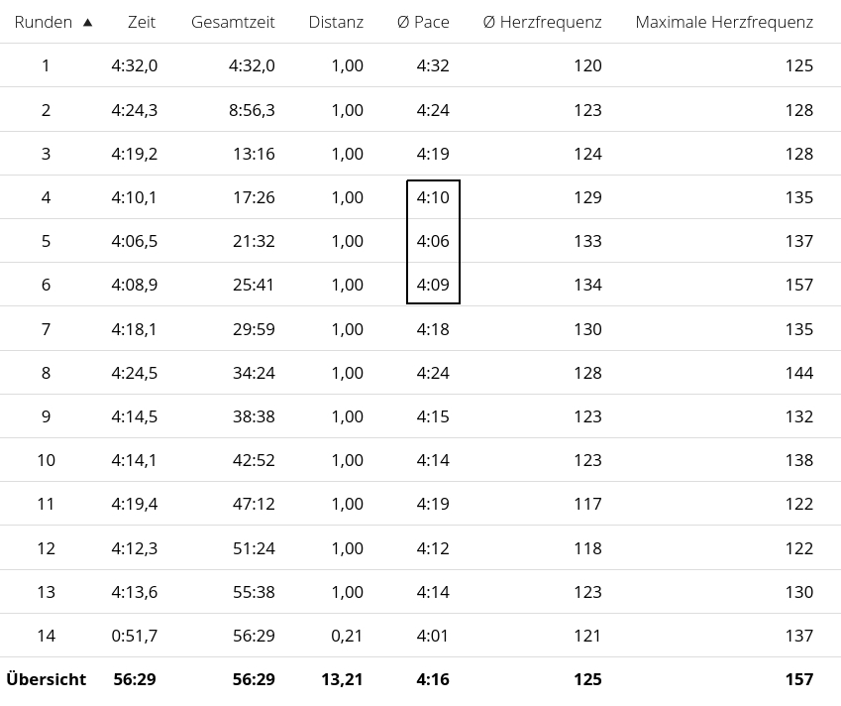Click lap 8 Zeit value 4:24,5
The height and width of the screenshot is (706, 841).
(x=135, y=373)
